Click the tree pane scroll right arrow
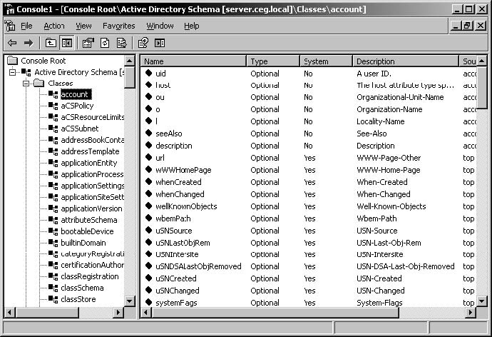This screenshot has width=492, height=337. click(x=118, y=312)
